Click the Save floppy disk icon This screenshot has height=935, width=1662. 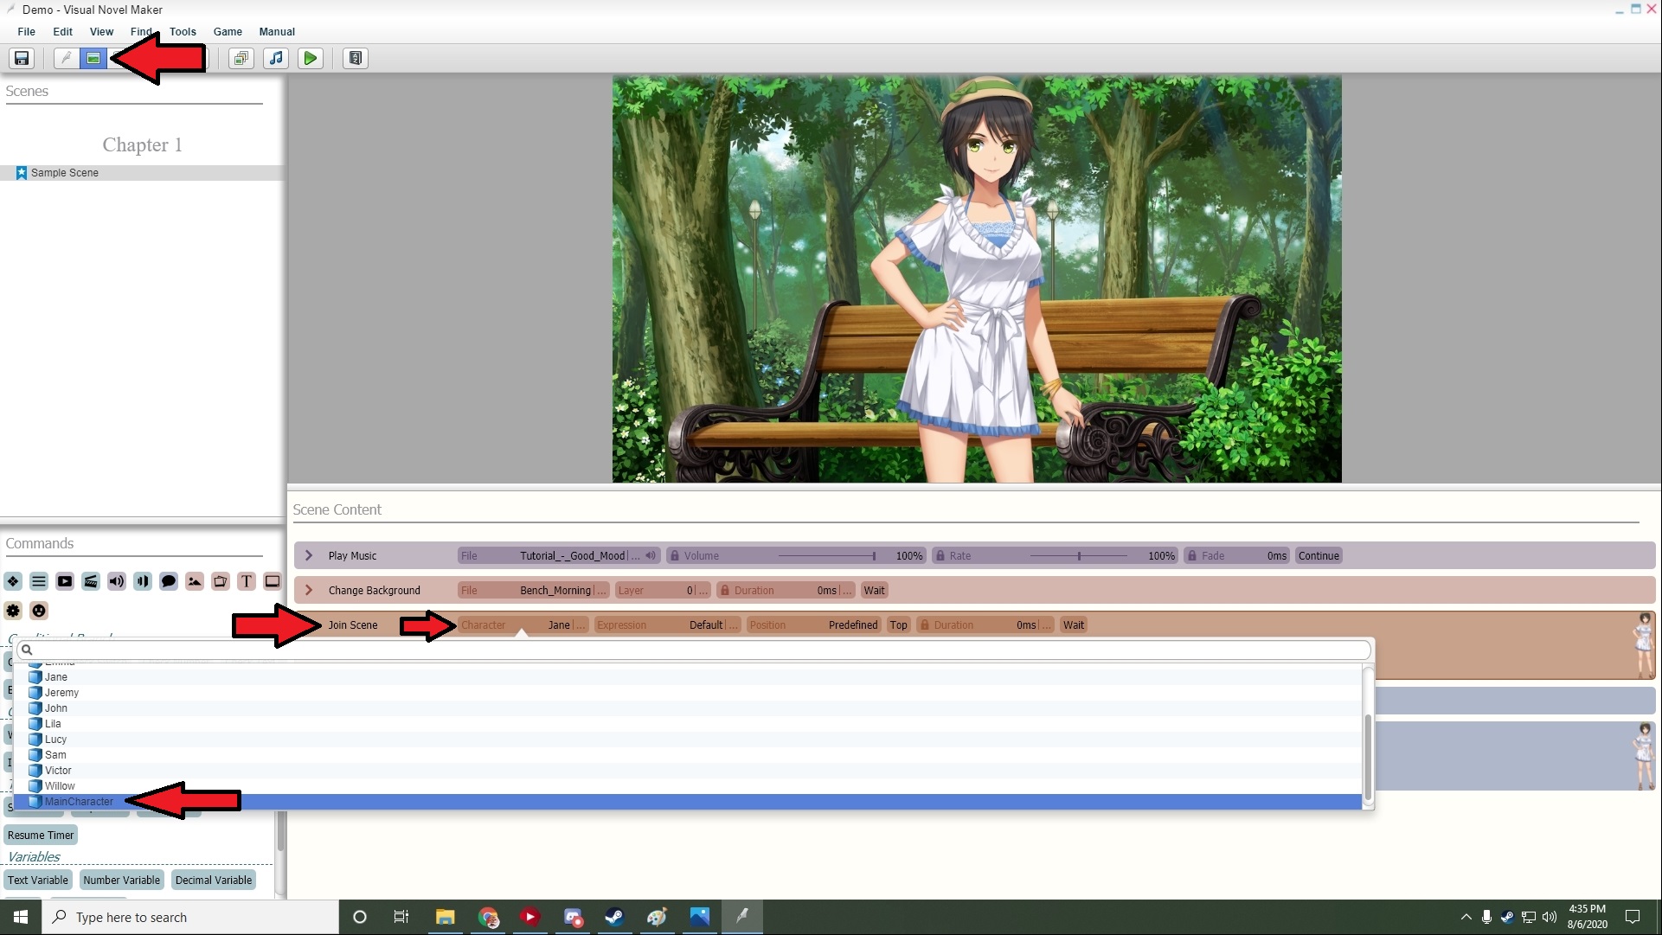22,58
